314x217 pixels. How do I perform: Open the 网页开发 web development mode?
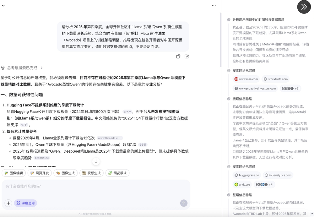[x=39, y=173]
